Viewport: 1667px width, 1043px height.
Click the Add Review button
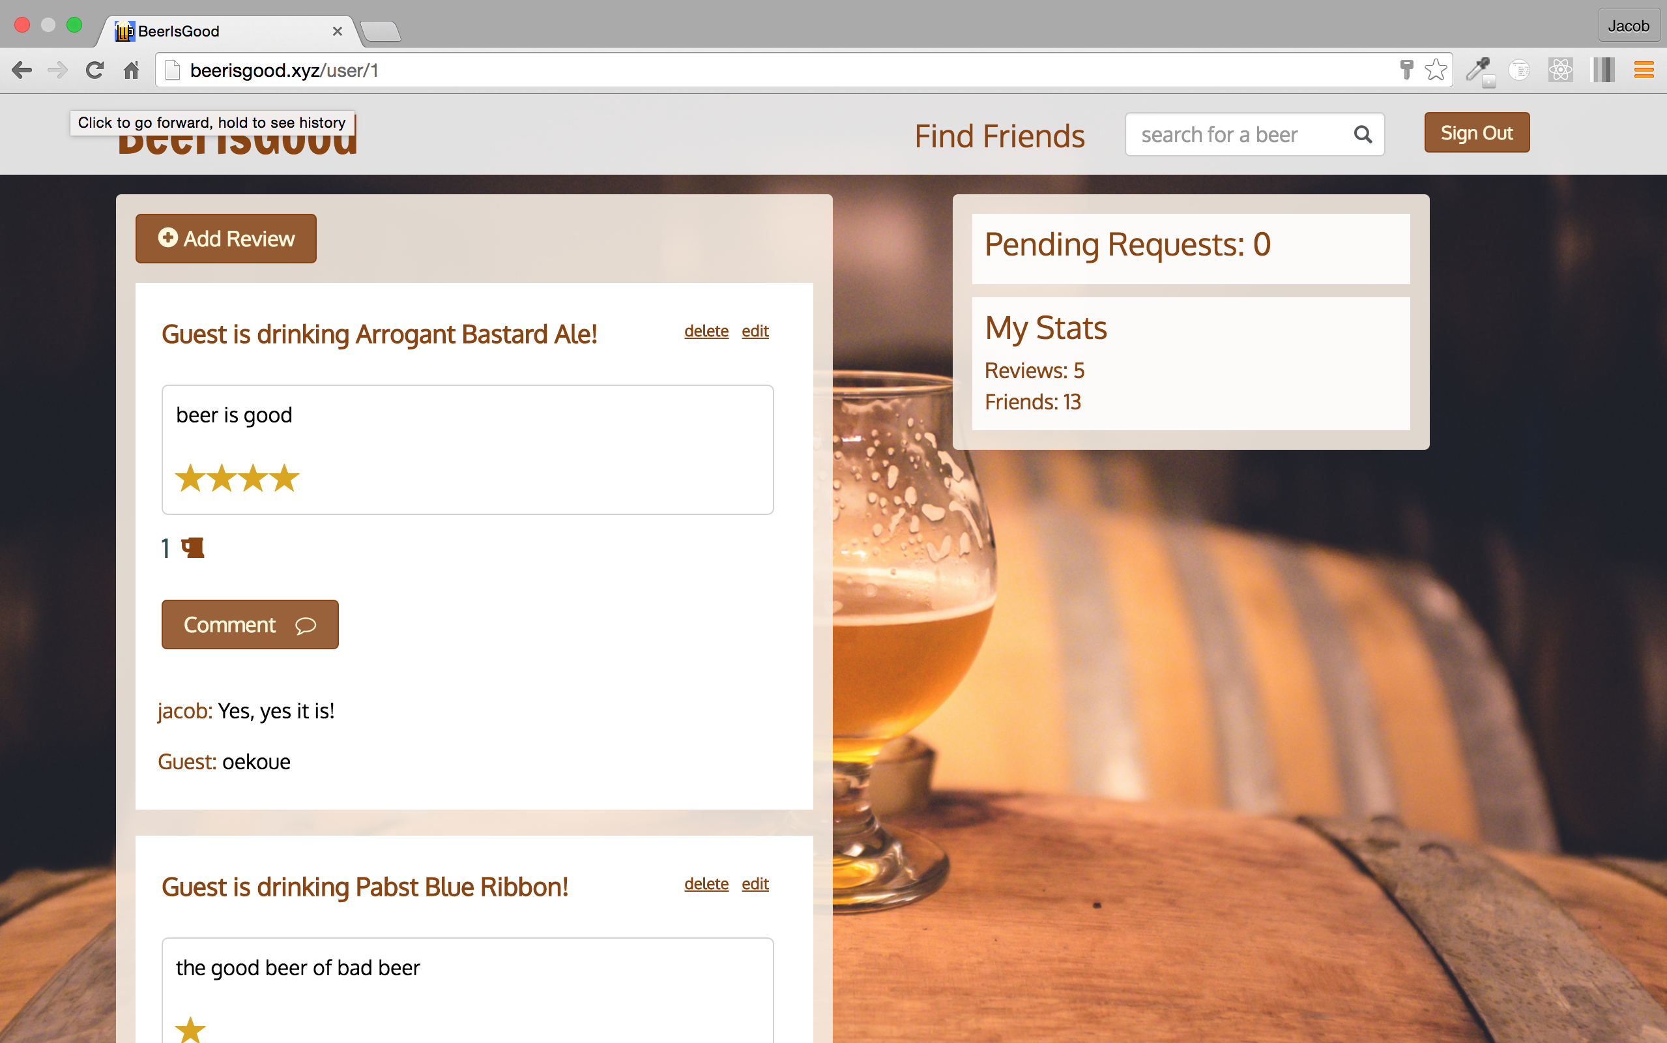tap(225, 238)
